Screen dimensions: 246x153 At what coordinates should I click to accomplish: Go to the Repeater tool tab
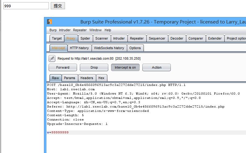coord(137,38)
